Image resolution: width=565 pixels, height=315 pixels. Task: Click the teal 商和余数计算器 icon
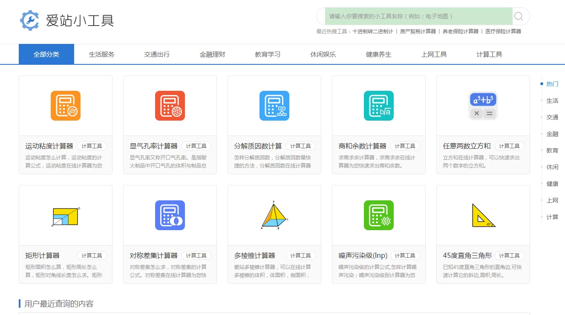tap(378, 106)
